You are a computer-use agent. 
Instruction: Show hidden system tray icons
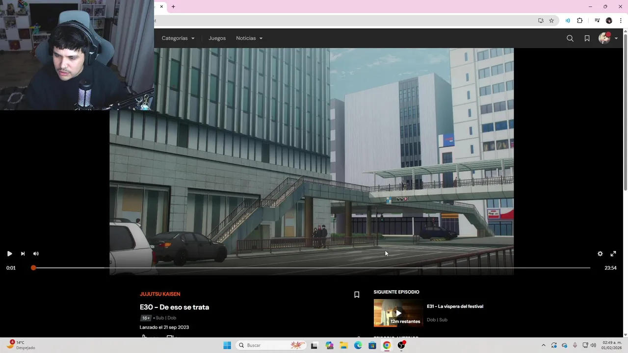543,345
